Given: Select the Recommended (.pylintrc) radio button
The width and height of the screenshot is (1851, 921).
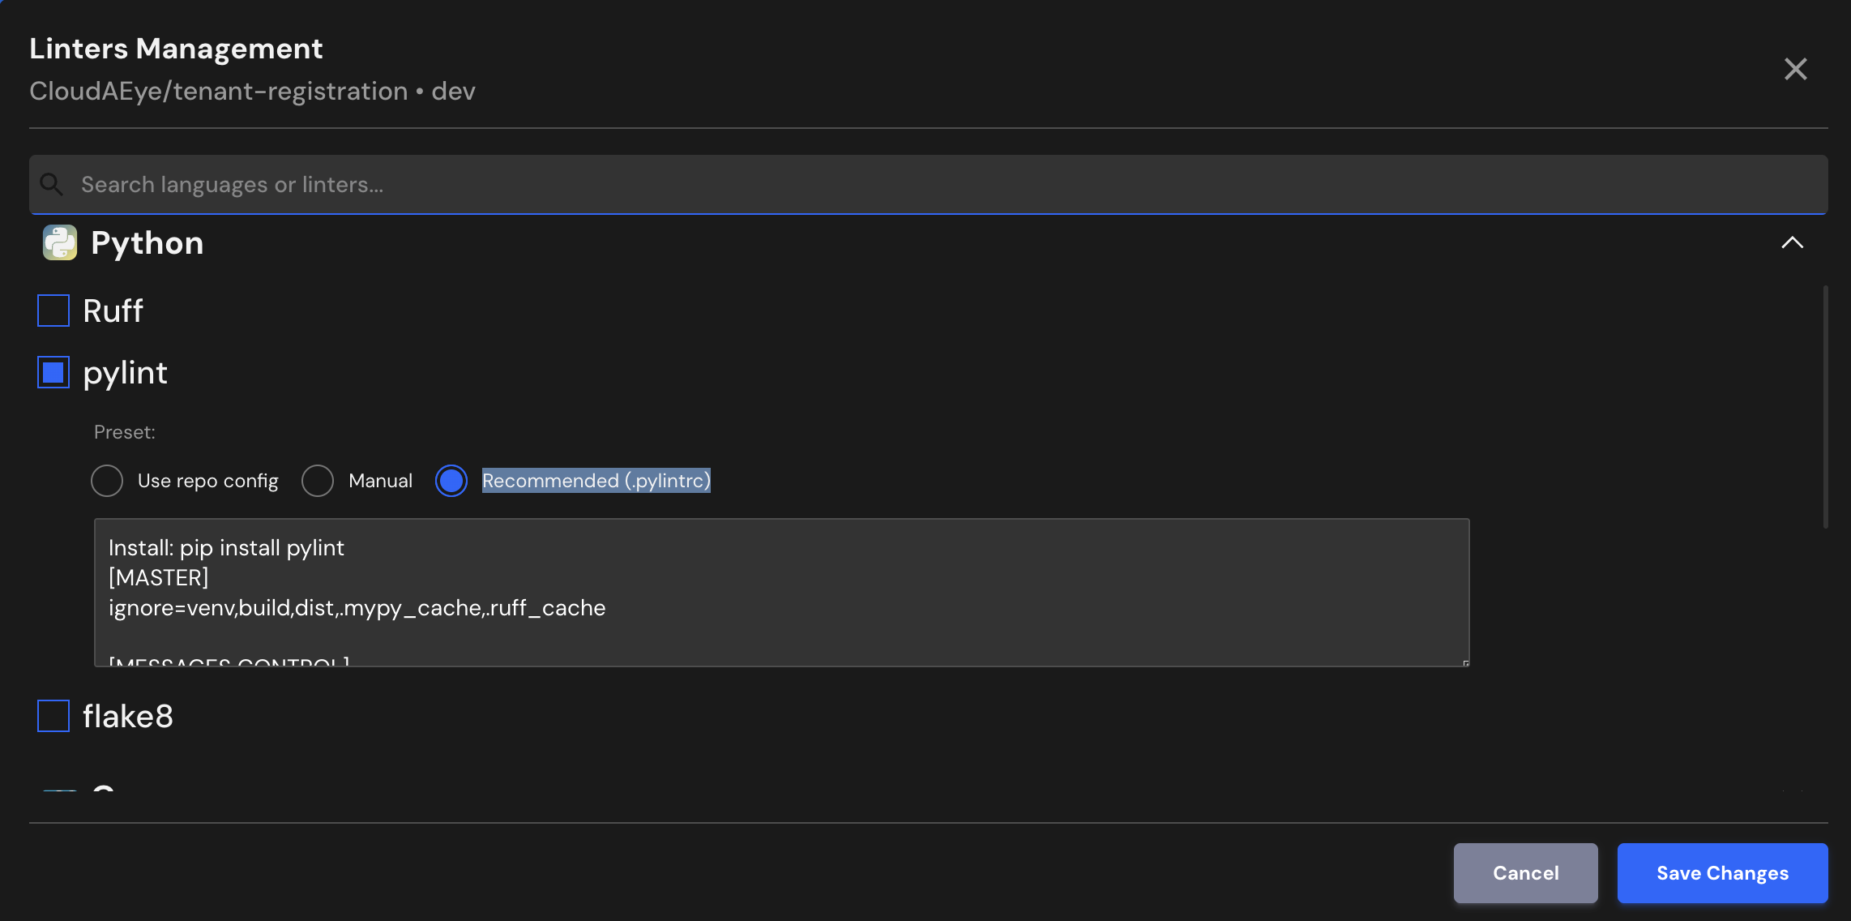Looking at the screenshot, I should coord(451,481).
